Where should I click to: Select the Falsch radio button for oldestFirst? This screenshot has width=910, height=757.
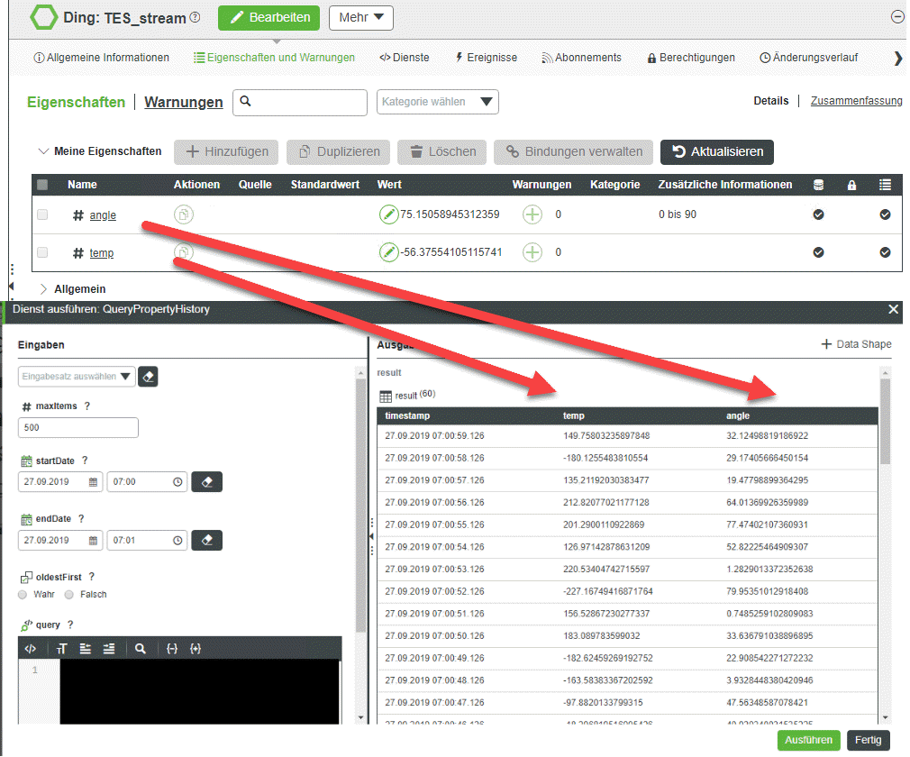69,594
